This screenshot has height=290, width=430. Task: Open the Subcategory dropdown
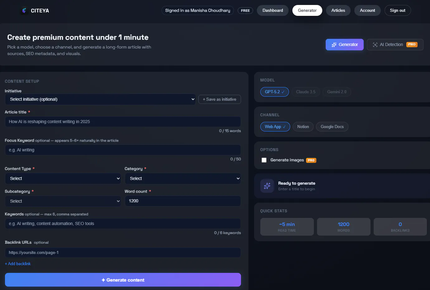(63, 201)
